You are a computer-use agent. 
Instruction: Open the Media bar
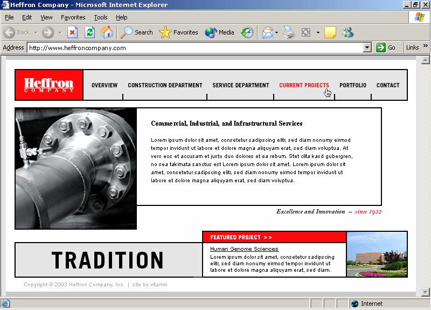pos(219,32)
